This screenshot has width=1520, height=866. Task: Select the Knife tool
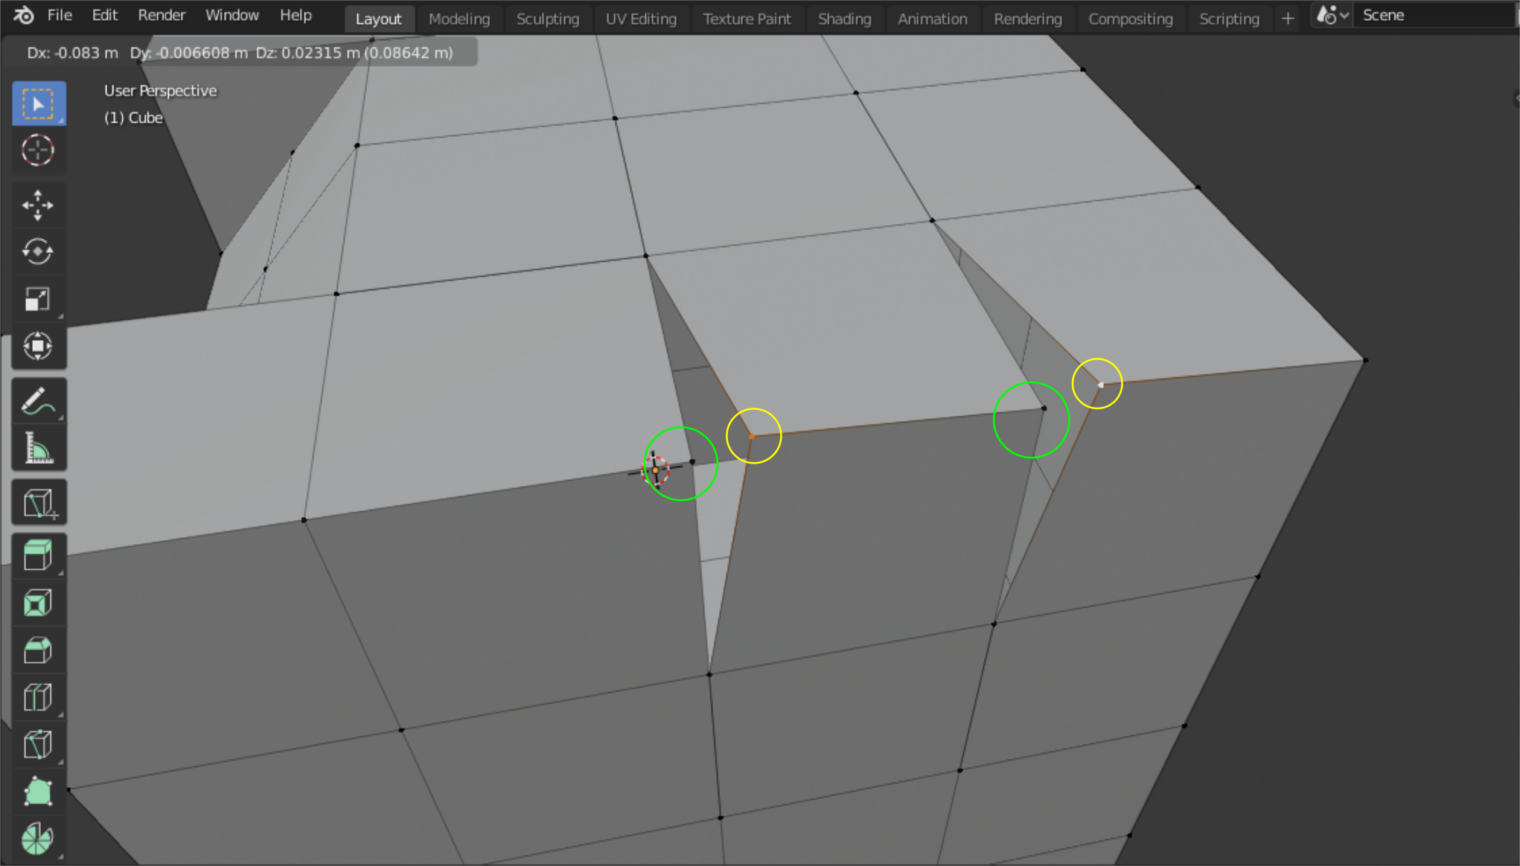click(x=39, y=744)
